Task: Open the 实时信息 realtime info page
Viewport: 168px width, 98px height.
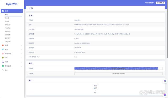Action: [8, 35]
